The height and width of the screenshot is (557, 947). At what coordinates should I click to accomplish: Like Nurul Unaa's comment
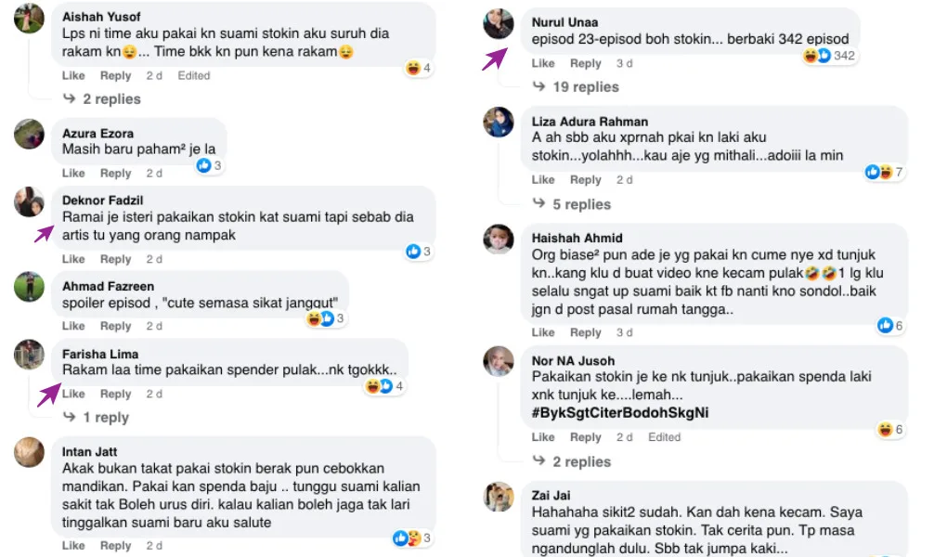[543, 63]
